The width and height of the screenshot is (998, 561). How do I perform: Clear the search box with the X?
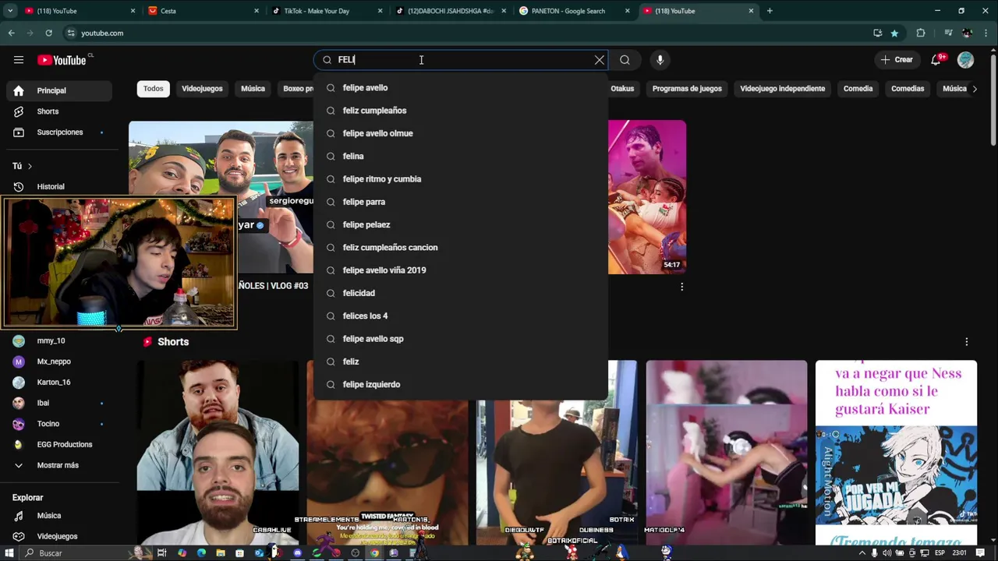(599, 60)
